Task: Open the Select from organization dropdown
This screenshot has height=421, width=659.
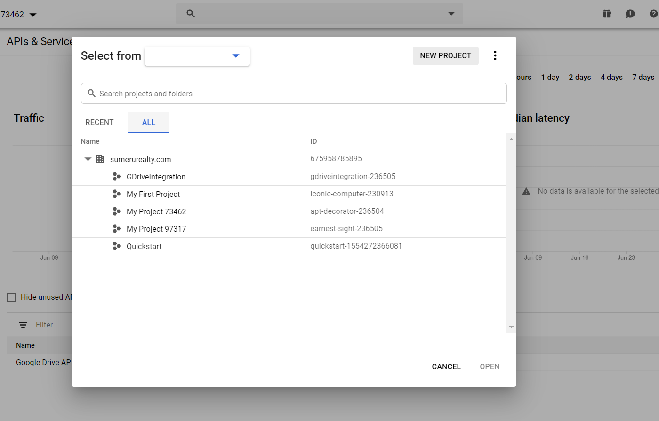Action: (x=197, y=56)
